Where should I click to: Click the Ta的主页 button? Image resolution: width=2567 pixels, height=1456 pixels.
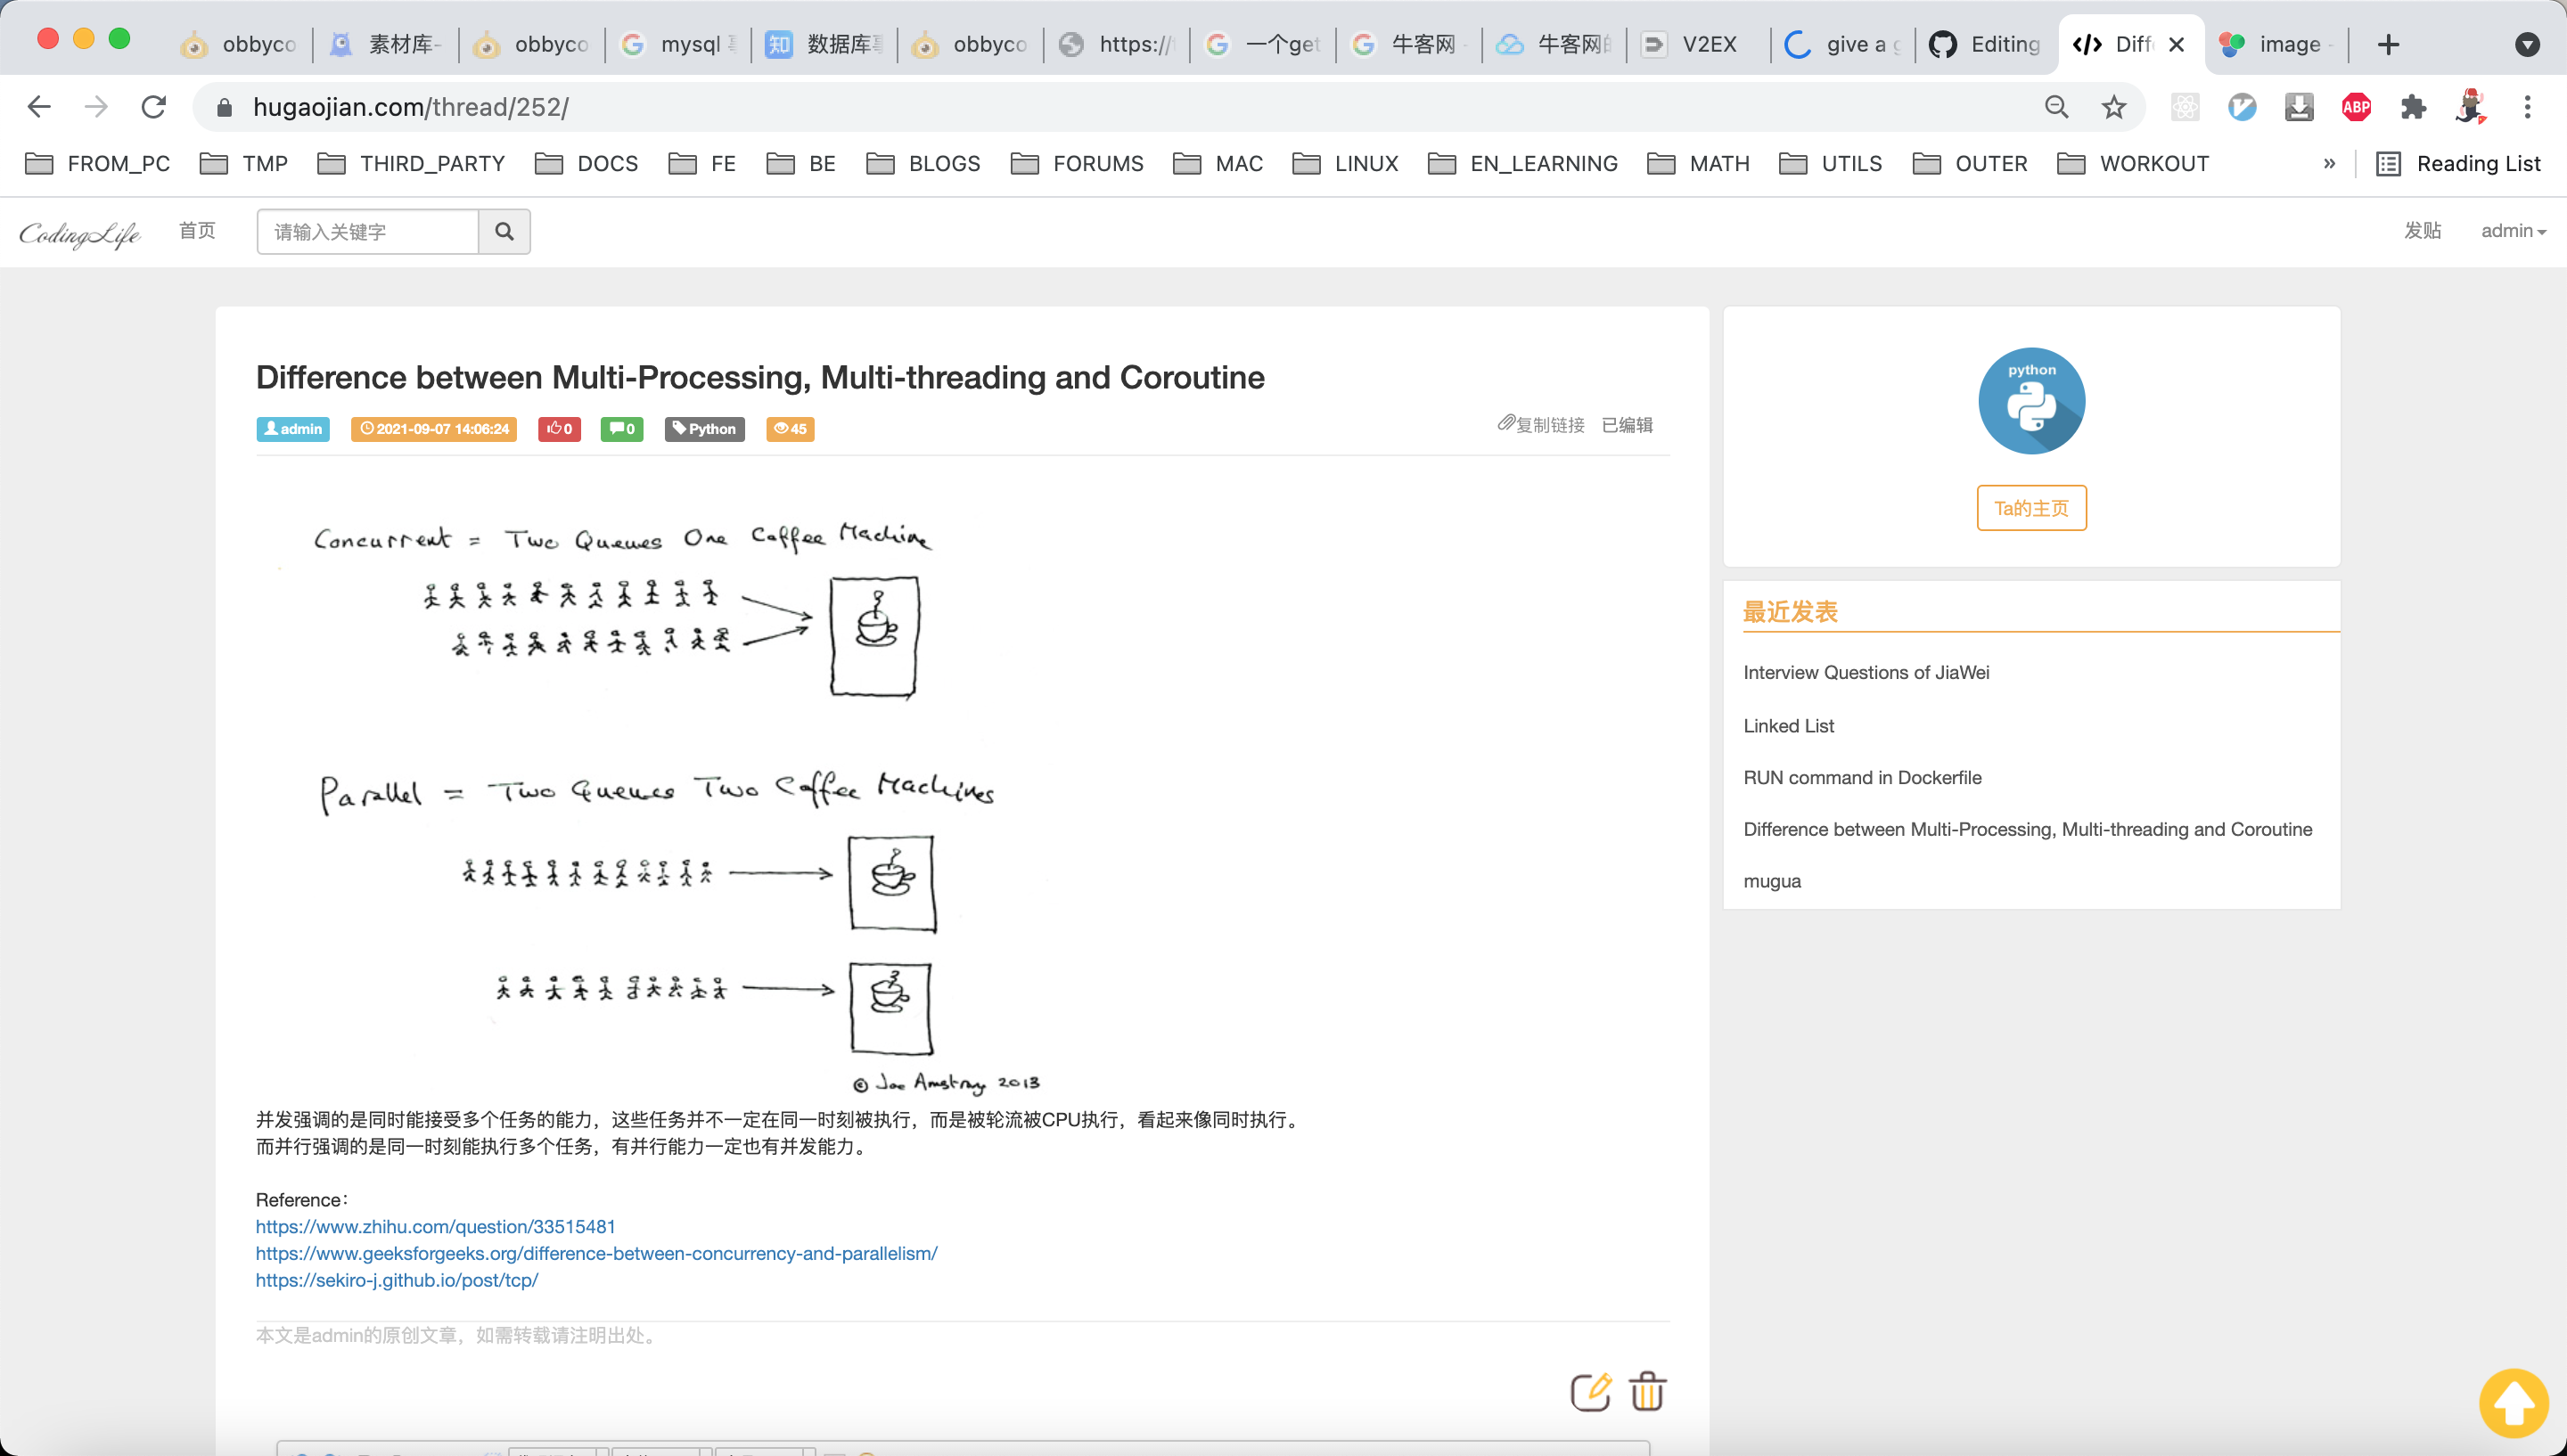point(2031,508)
